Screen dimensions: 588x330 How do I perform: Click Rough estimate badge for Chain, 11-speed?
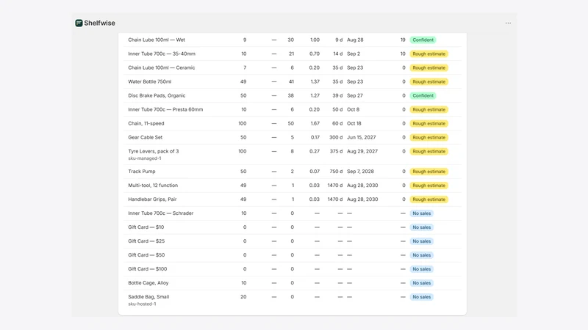pos(429,123)
